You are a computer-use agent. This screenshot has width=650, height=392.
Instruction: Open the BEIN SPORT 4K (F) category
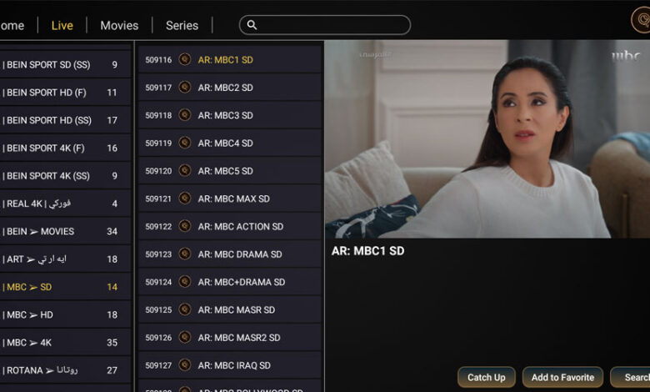(x=66, y=148)
